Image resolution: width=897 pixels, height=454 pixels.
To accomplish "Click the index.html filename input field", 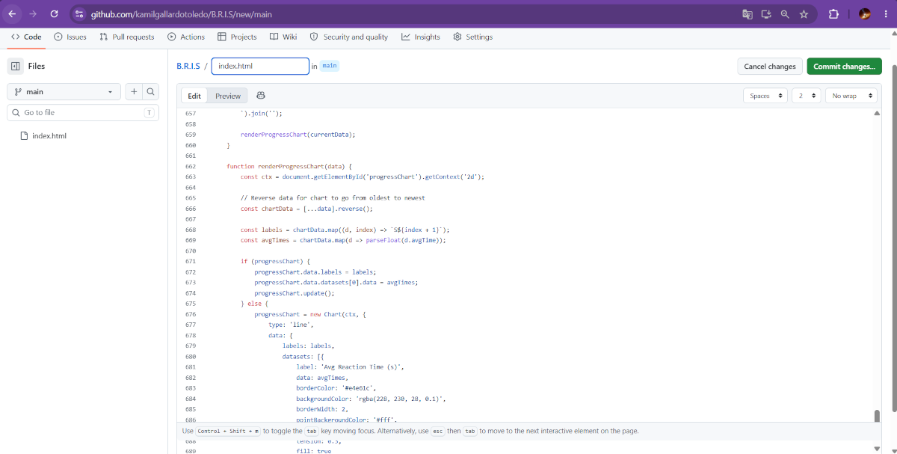I will 260,66.
